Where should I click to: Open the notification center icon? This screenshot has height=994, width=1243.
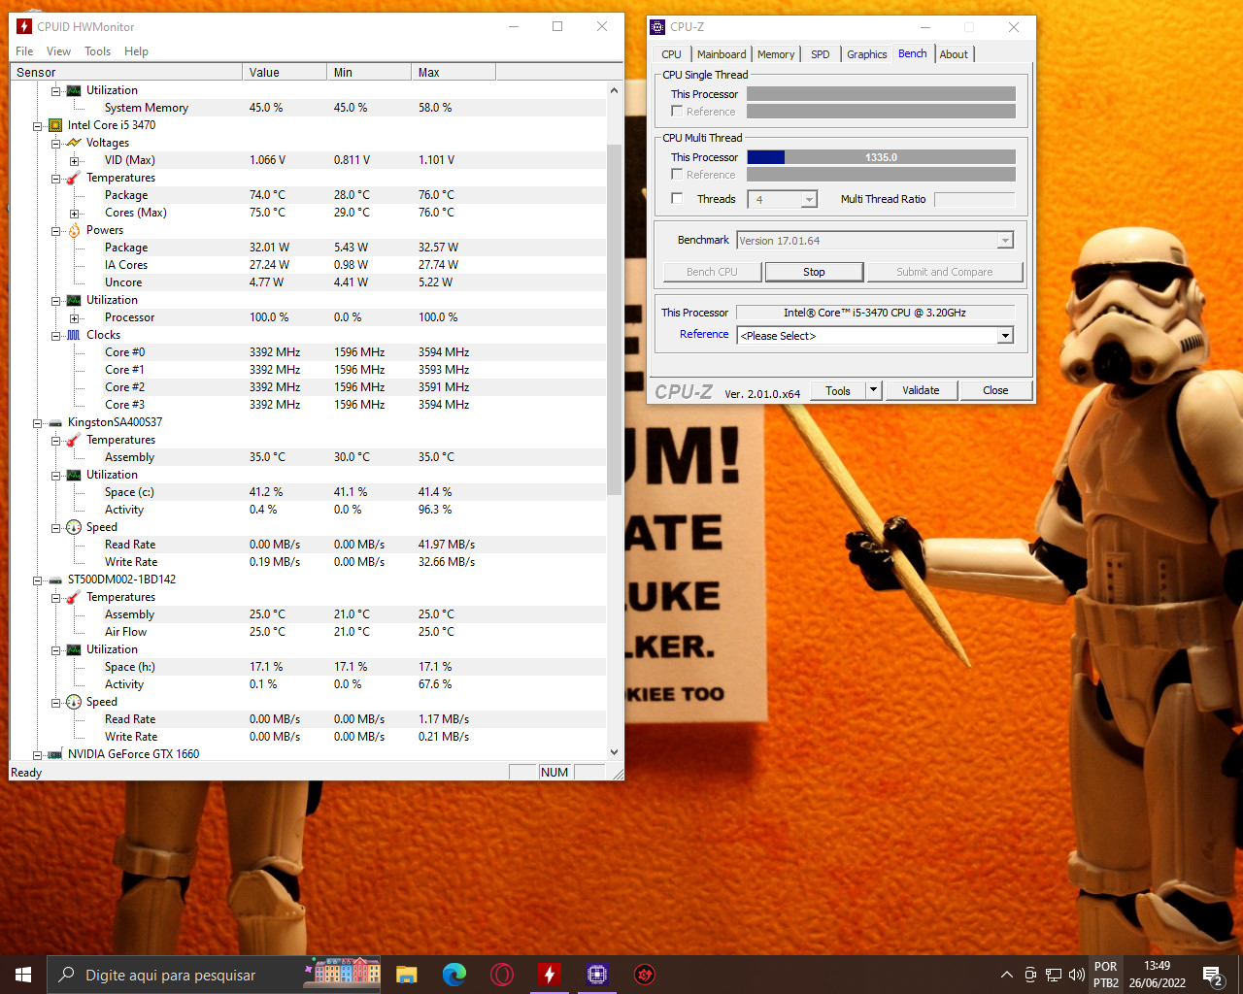pyautogui.click(x=1213, y=975)
